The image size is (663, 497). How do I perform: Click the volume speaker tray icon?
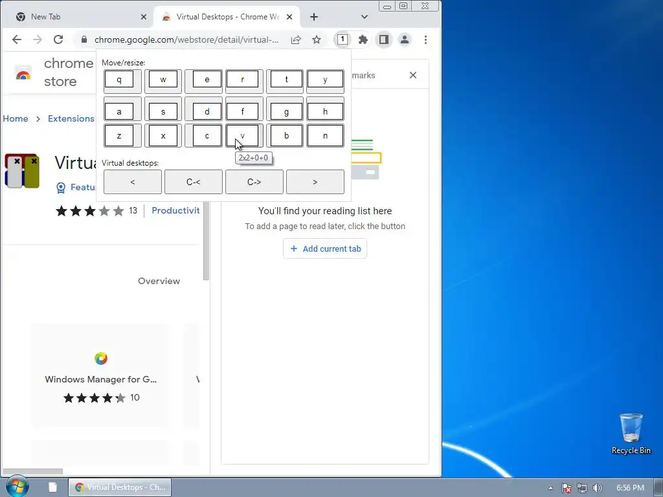(597, 488)
